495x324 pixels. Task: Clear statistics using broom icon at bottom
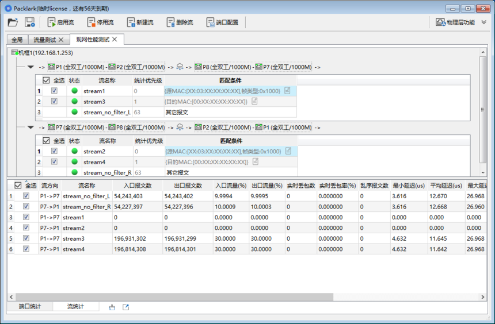point(112,307)
